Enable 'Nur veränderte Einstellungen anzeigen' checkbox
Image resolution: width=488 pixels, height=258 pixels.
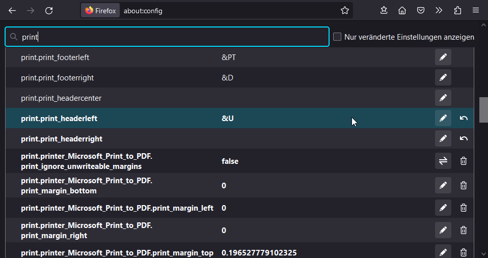click(337, 37)
